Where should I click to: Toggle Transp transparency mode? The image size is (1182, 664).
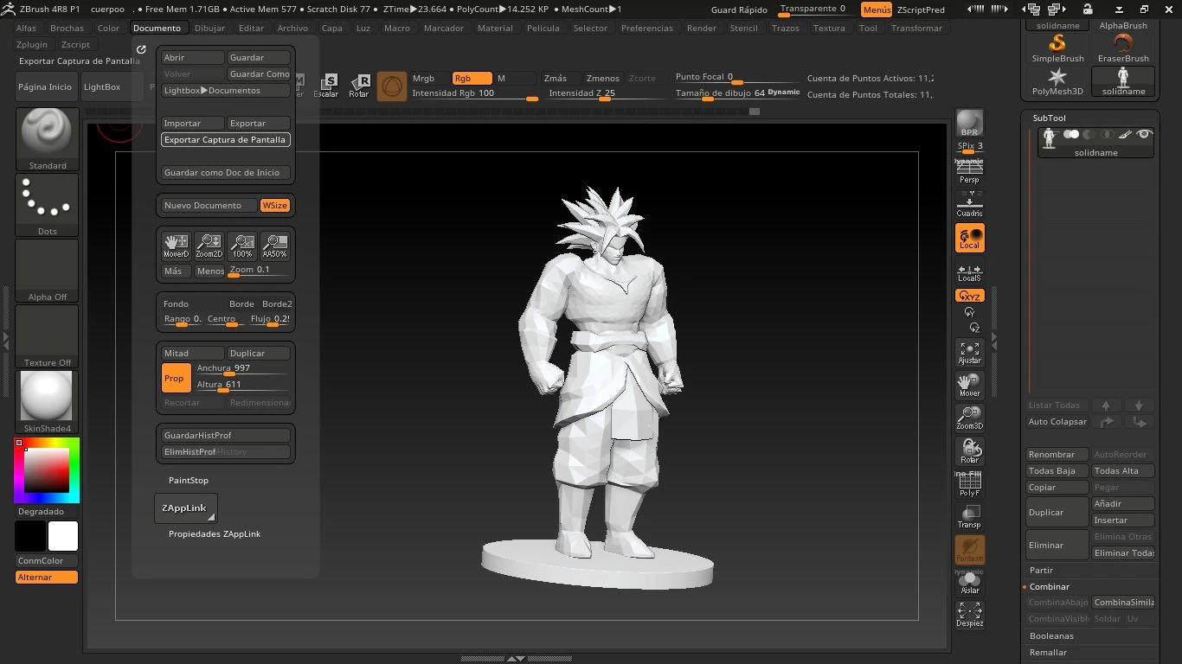[x=970, y=517]
